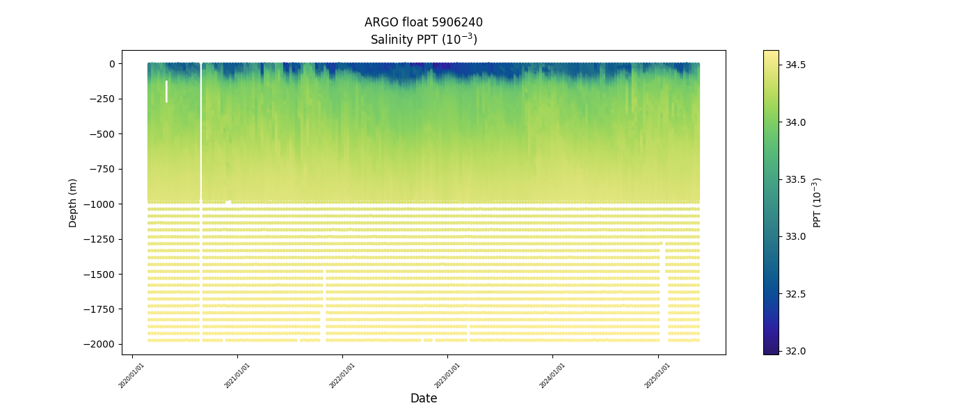This screenshot has width=974, height=417.
Task: Click the colorbar's vertical PPT axis label
Action: coord(817,202)
